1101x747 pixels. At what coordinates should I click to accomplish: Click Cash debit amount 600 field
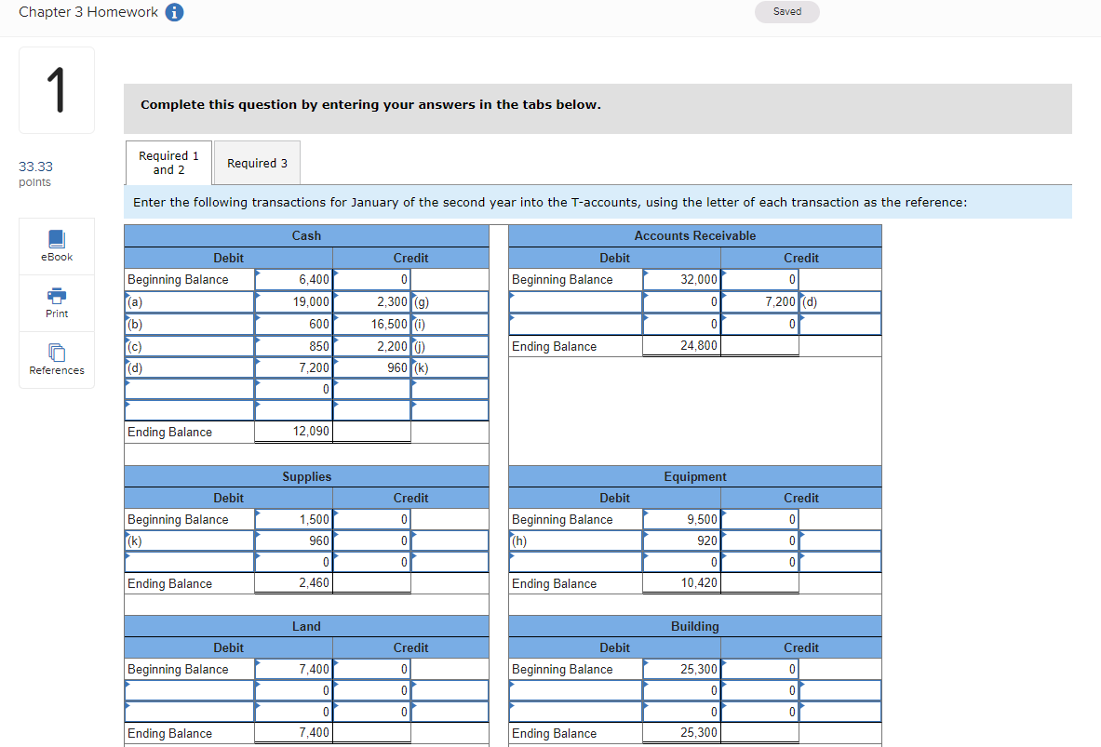tap(293, 325)
